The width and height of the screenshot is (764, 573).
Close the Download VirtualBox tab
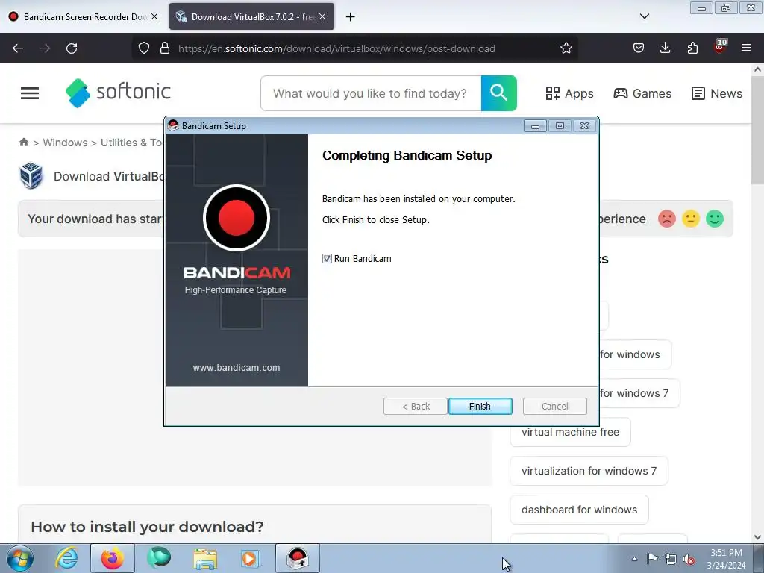[322, 16]
